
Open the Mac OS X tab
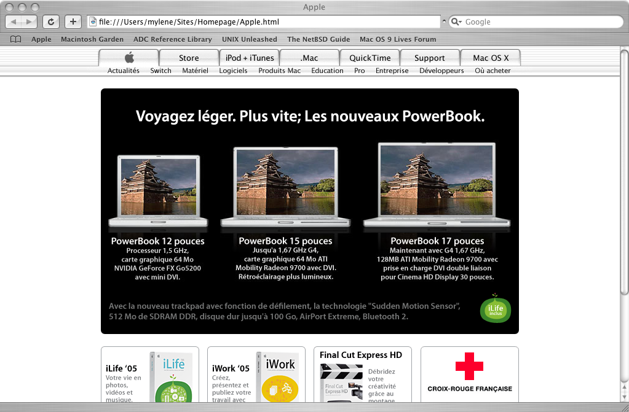(x=491, y=58)
